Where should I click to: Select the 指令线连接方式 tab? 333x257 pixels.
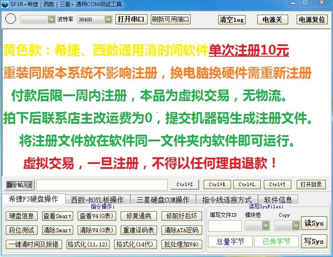[227, 200]
